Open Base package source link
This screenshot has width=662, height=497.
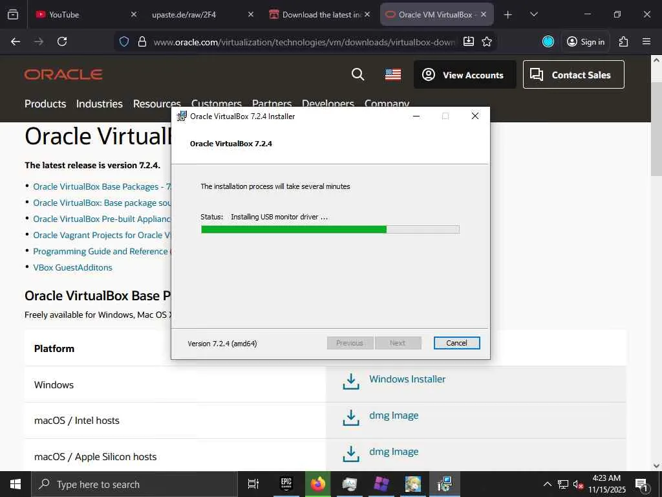[101, 203]
